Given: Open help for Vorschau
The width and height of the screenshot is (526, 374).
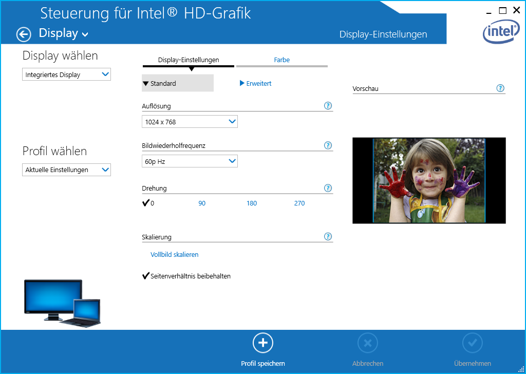Looking at the screenshot, I should tap(500, 88).
